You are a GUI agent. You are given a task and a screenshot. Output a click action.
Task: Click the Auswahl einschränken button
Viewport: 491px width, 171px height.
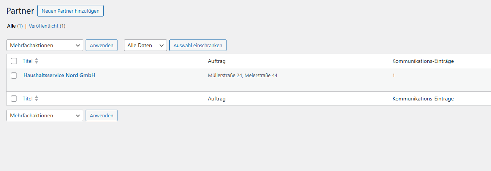click(198, 45)
